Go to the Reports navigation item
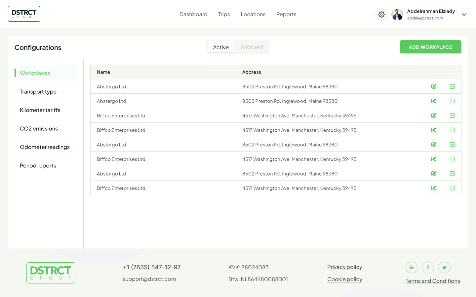476x297 pixels. coord(286,15)
